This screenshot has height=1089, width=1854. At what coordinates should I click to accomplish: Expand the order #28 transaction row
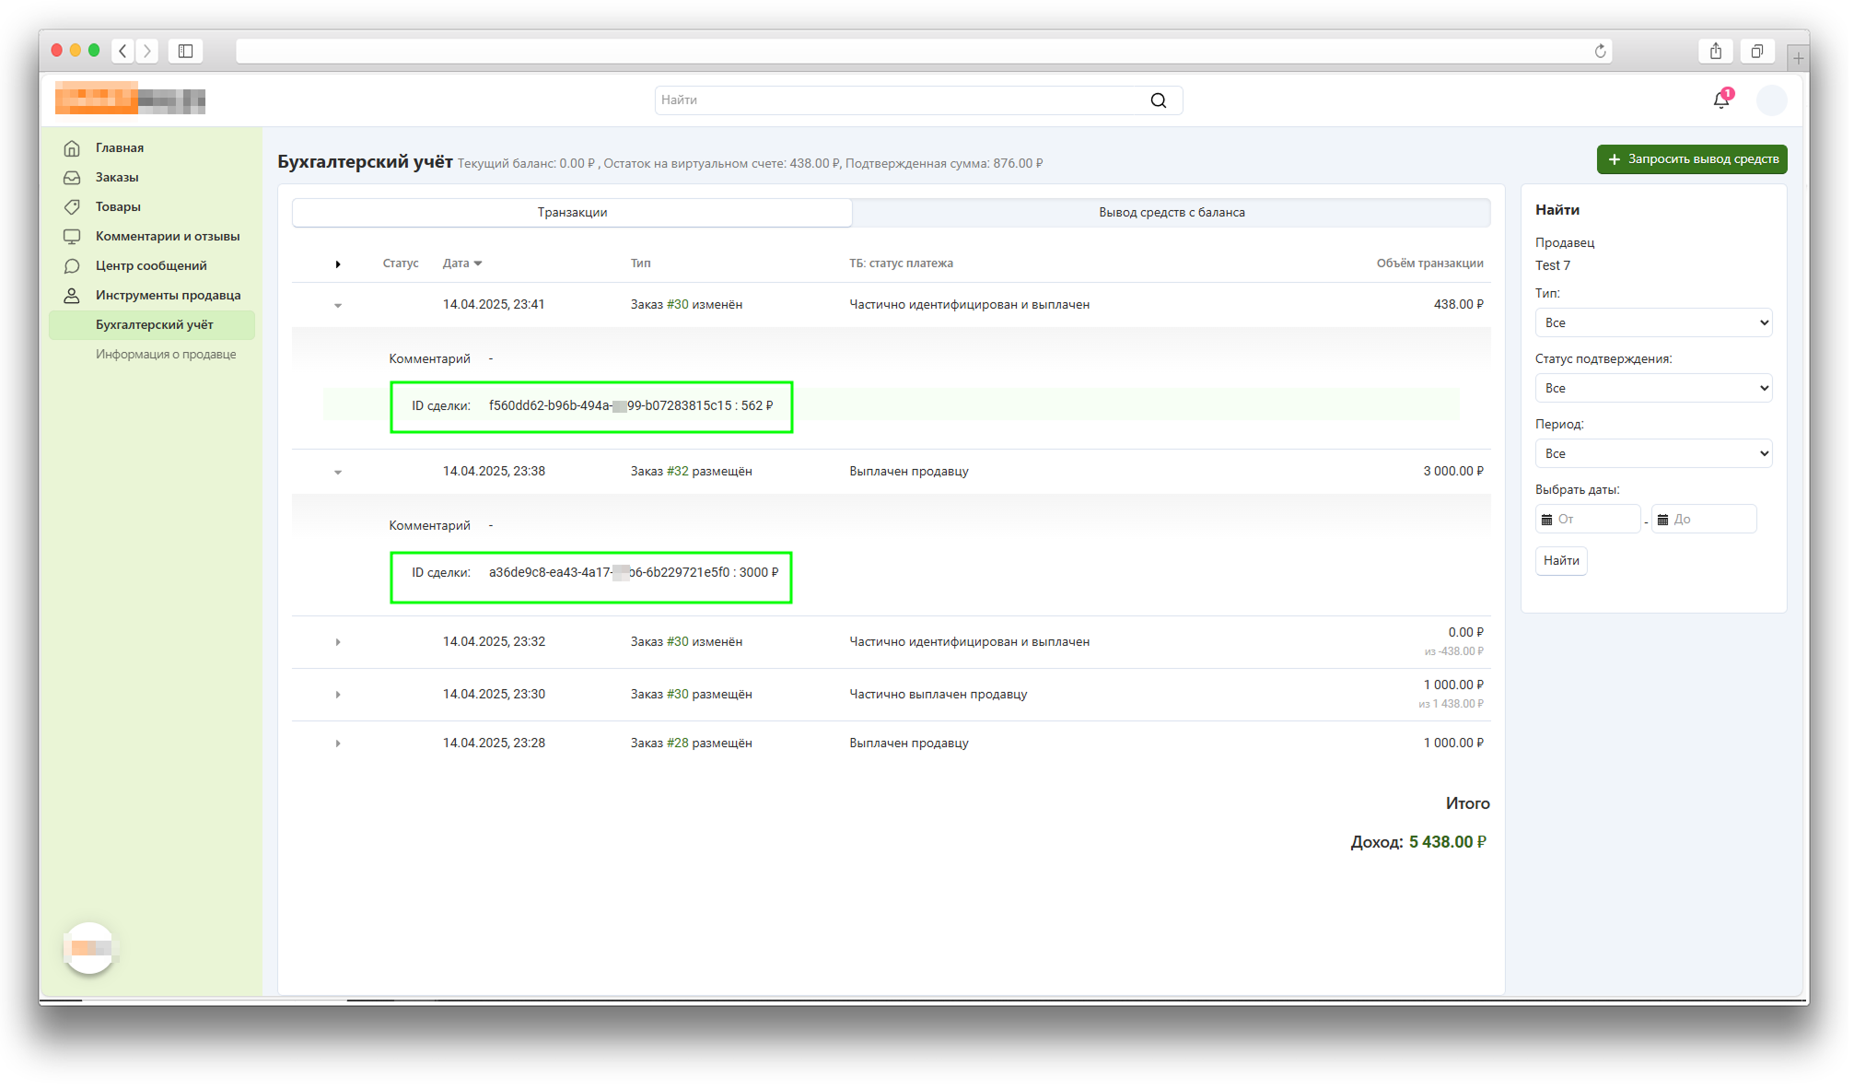tap(338, 744)
